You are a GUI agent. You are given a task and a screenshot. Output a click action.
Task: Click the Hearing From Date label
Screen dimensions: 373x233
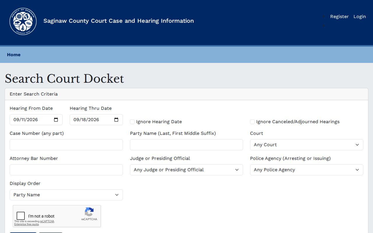click(31, 108)
